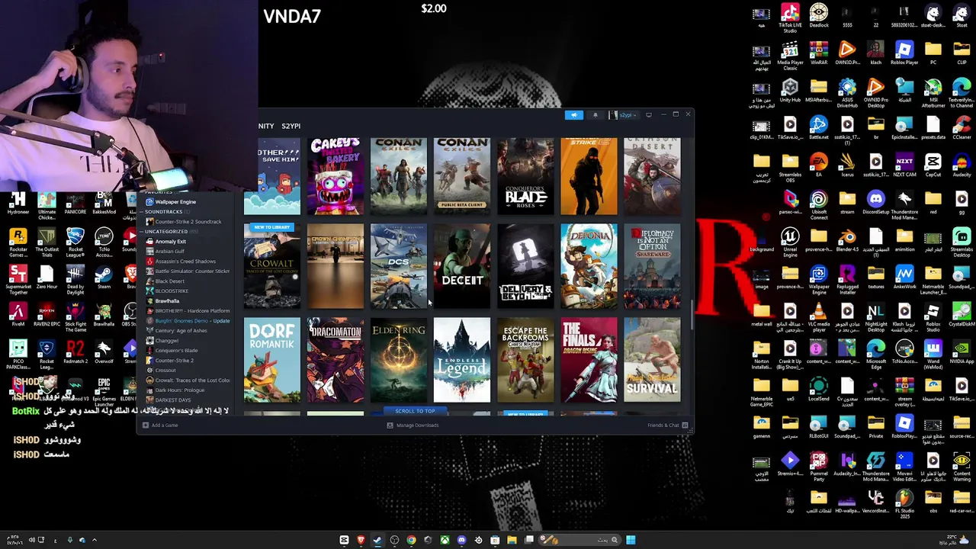Open Unreal Engine desktop icon
This screenshot has width=976, height=549.
pos(790,242)
